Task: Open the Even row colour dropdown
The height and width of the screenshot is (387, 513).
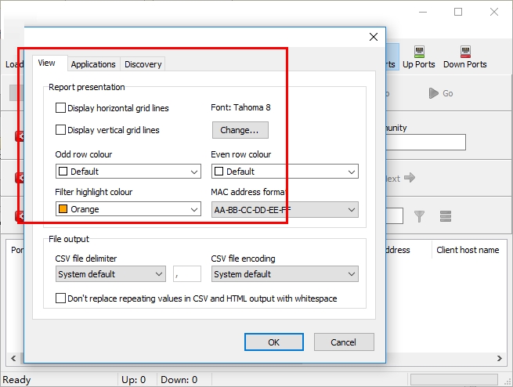Action: tap(284, 172)
